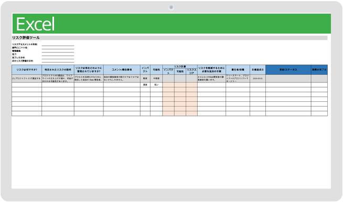Image resolution: width=343 pixels, height=202 pixels.
Task: Select the 目標達成日 column header
Action: [258, 70]
